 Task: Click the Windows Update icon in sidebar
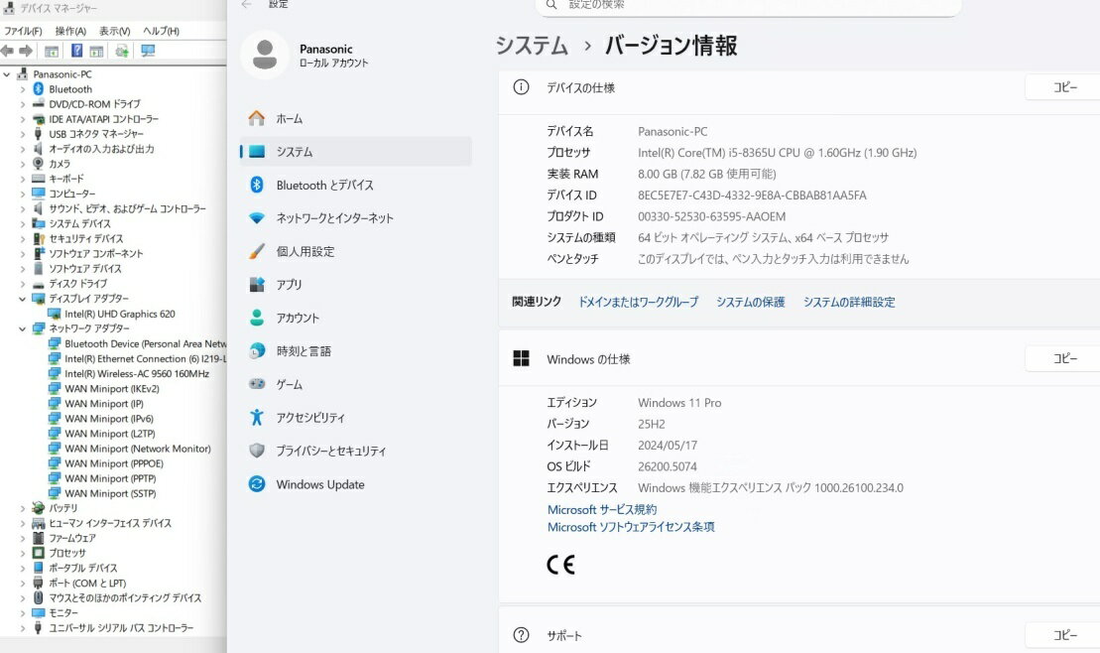coord(257,484)
